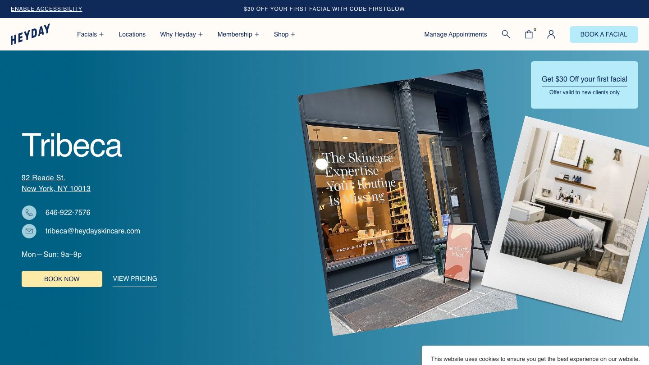
Task: Click the BOOK A FACIAL button
Action: tap(604, 34)
